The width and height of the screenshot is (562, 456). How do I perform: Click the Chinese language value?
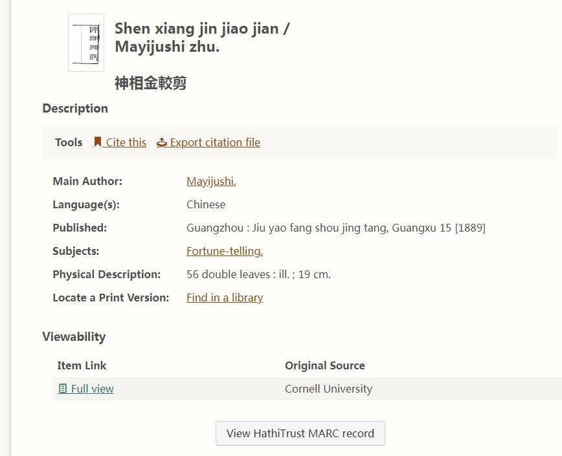click(206, 204)
